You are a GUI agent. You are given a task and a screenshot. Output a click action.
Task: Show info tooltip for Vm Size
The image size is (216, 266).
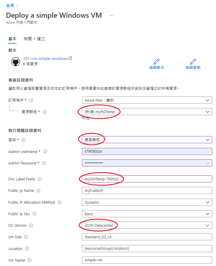(x=26, y=237)
